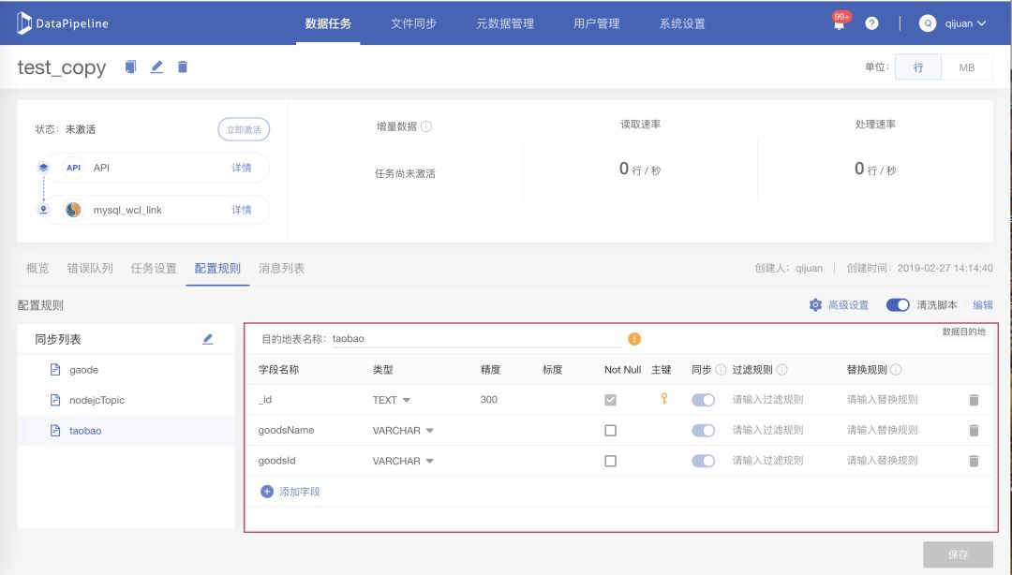This screenshot has width=1012, height=575.
Task: Click the info icon next to 过滤规则 column
Action: pyautogui.click(x=781, y=370)
